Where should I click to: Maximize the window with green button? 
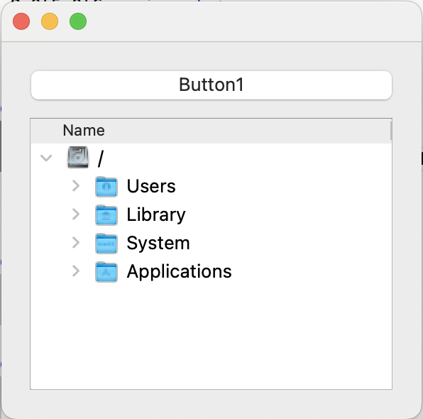(78, 21)
